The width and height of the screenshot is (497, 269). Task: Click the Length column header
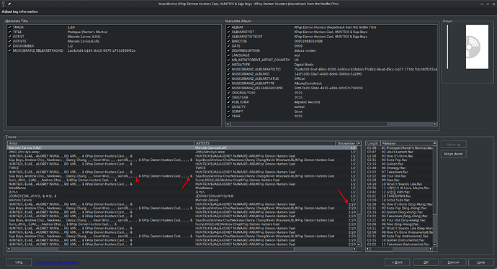[x=373, y=143]
